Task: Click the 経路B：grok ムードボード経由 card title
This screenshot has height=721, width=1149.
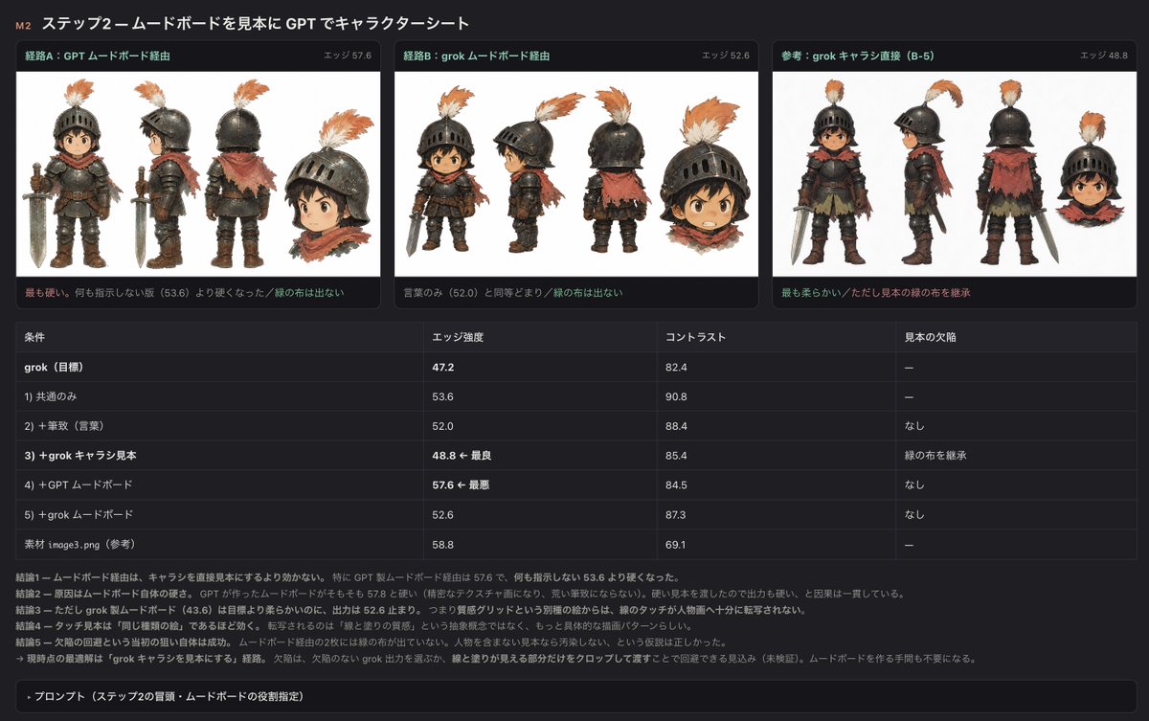Action: coord(477,56)
